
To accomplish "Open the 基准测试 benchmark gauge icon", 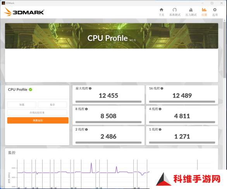I will [175, 10].
